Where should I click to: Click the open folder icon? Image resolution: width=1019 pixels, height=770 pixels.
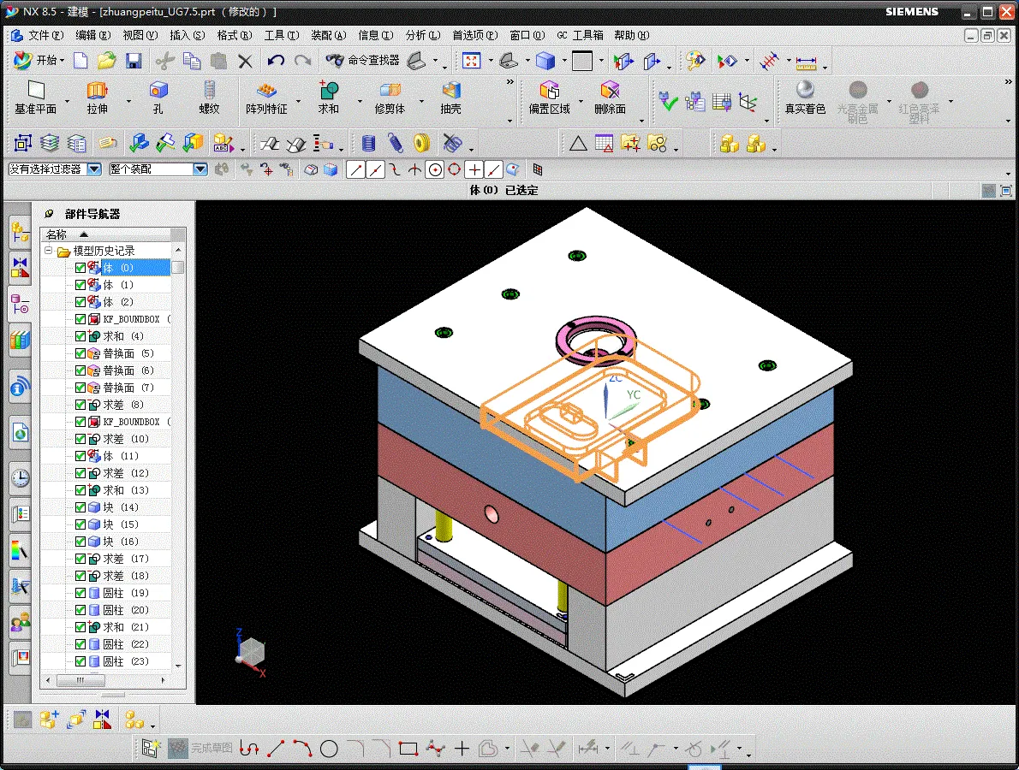click(x=106, y=61)
